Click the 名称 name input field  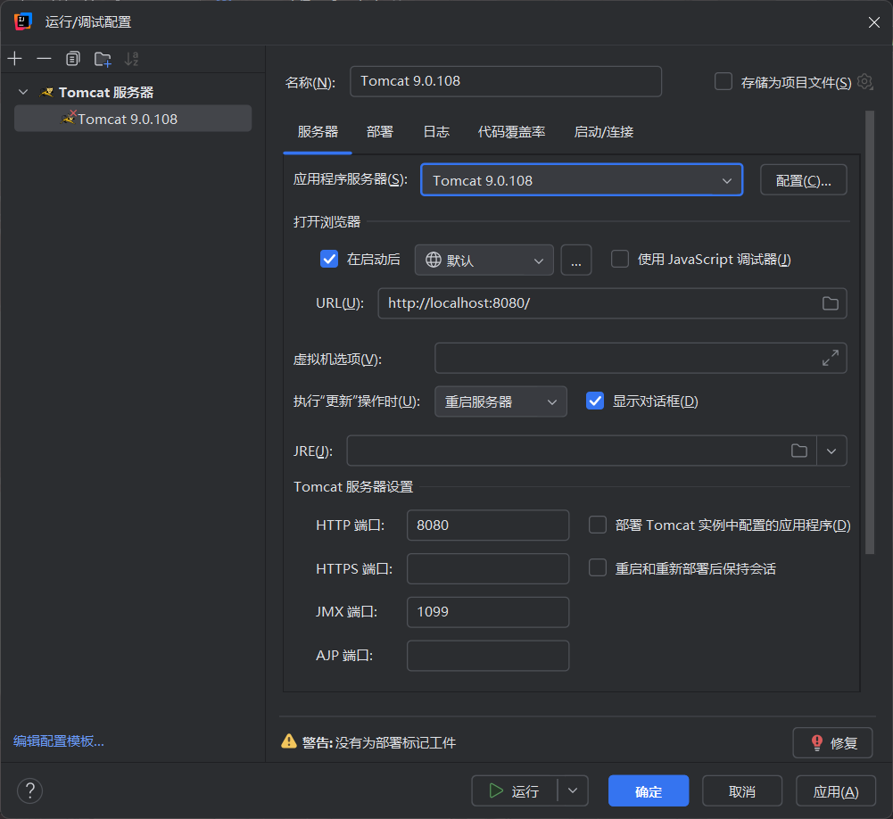pyautogui.click(x=506, y=81)
